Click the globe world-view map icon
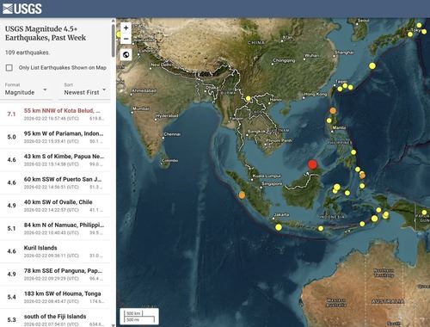This screenshot has width=430, height=327. (x=126, y=54)
